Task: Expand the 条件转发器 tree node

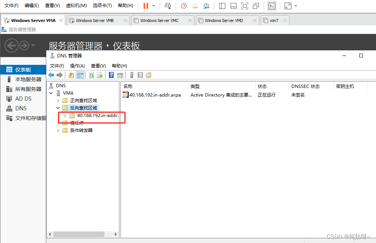Action: 58,130
